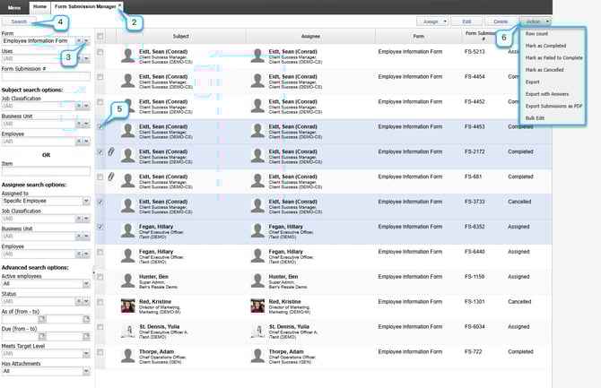Focus the Form Submission # input
This screenshot has width=601, height=388.
(x=46, y=76)
